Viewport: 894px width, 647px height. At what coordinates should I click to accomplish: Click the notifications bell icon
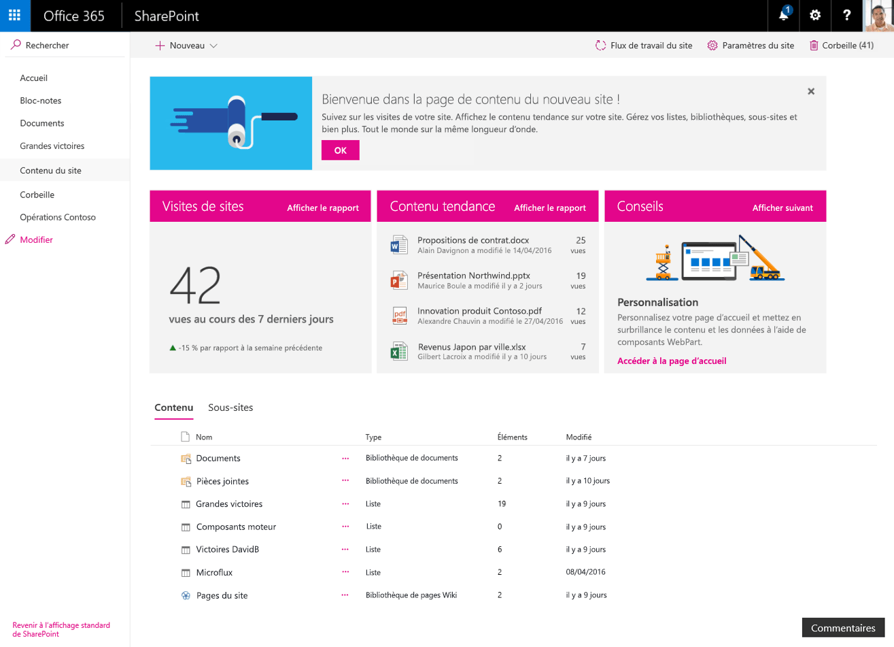[x=783, y=16]
